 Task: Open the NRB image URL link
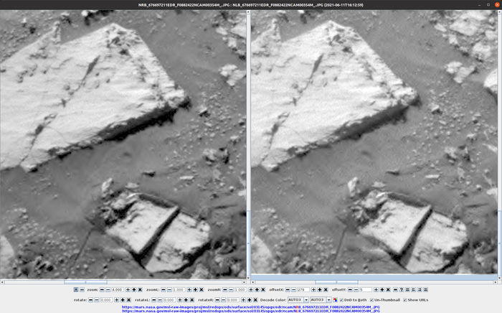251,307
